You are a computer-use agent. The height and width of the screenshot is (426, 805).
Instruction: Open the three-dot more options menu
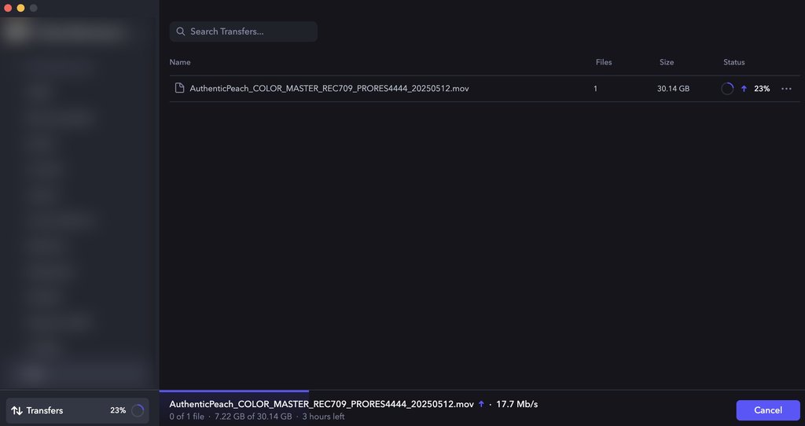click(x=786, y=89)
